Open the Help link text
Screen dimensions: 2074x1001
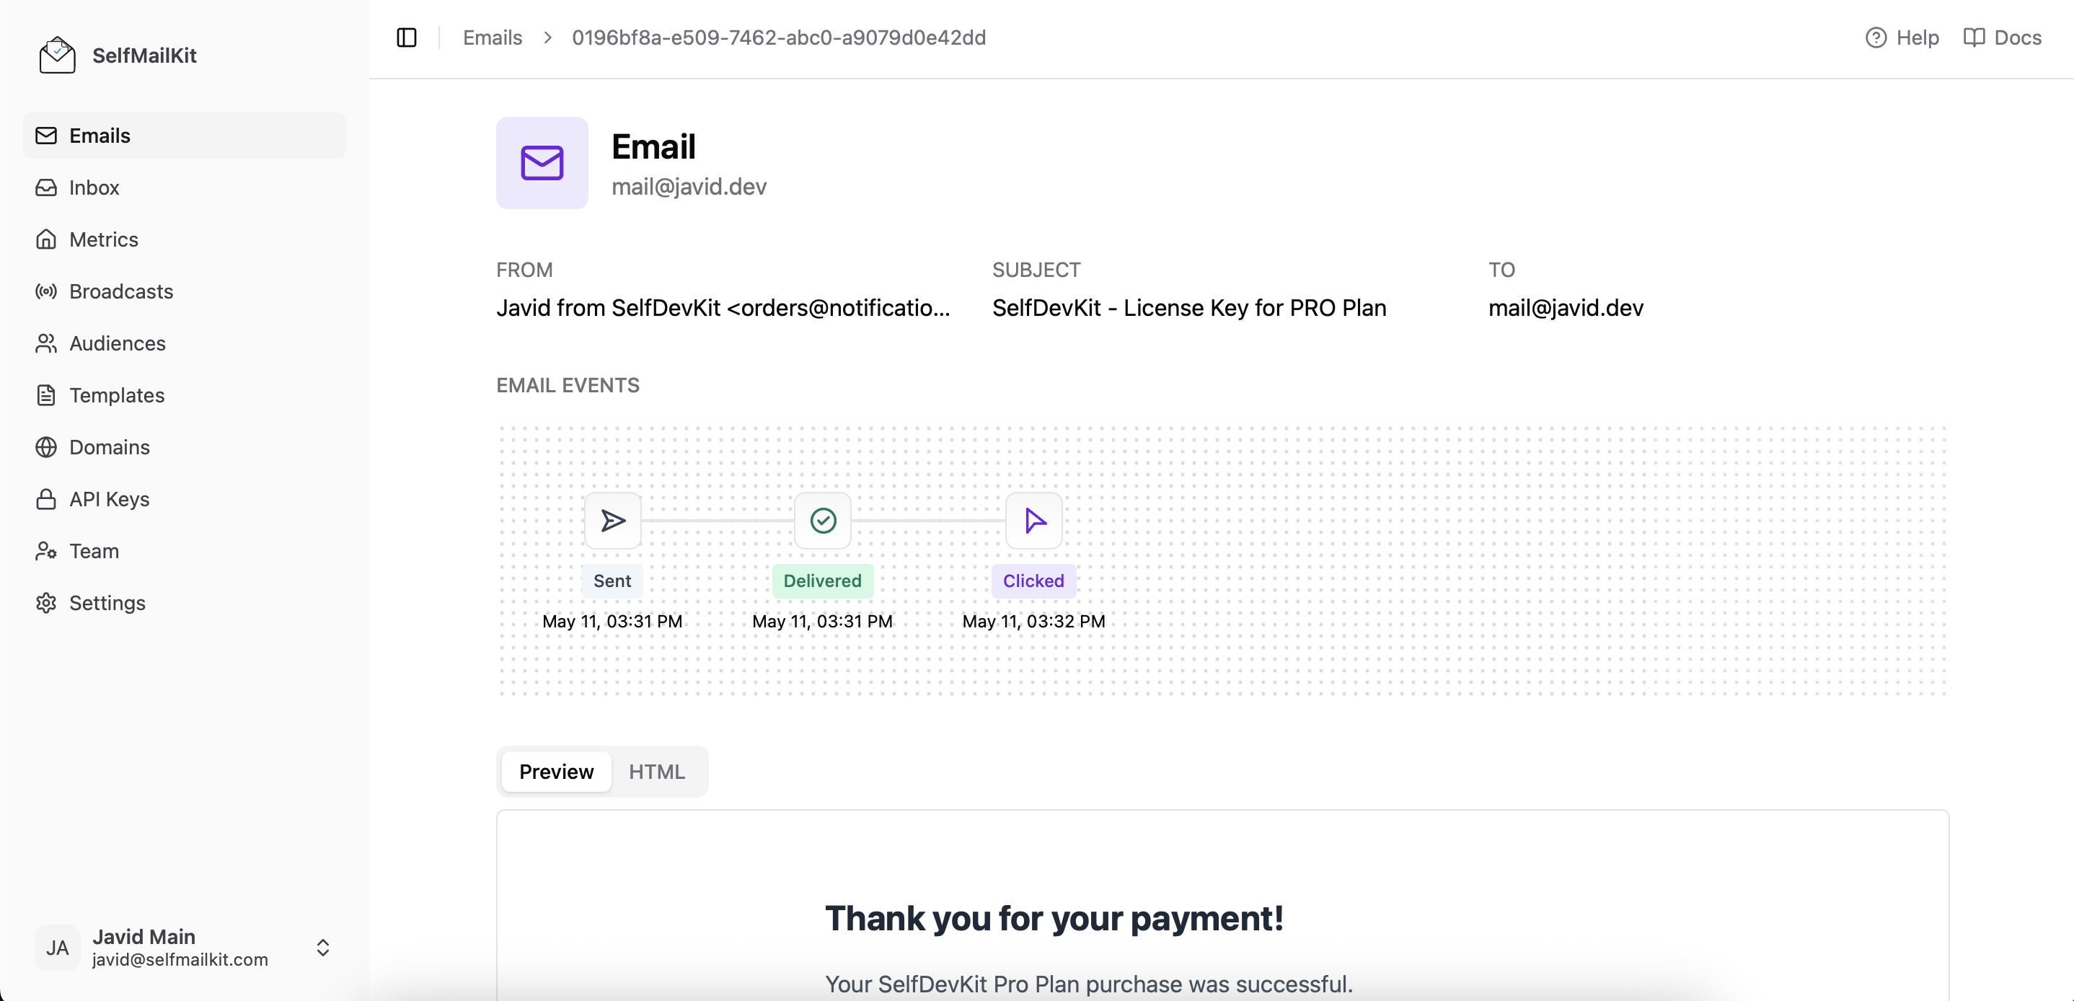pyautogui.click(x=1917, y=38)
